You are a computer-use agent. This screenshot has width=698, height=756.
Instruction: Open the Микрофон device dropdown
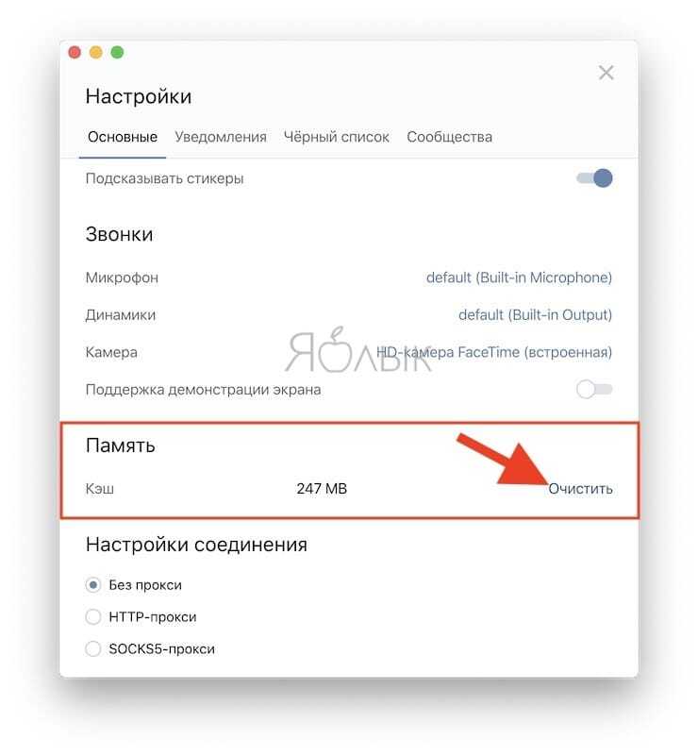coord(519,277)
